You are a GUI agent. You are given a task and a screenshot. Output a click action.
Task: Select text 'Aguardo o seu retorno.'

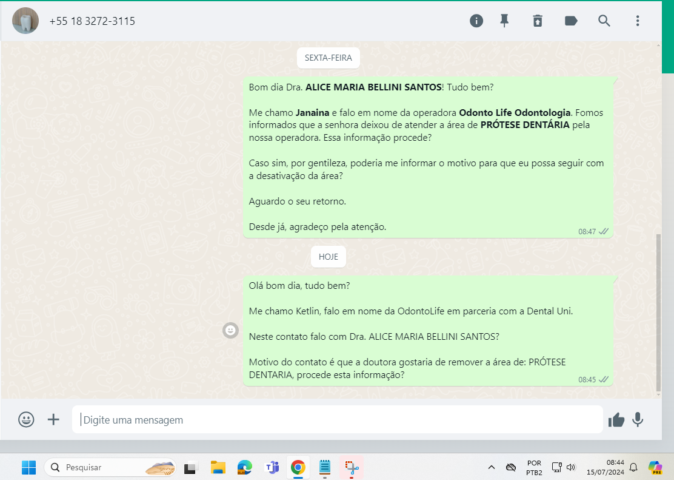pyautogui.click(x=298, y=201)
